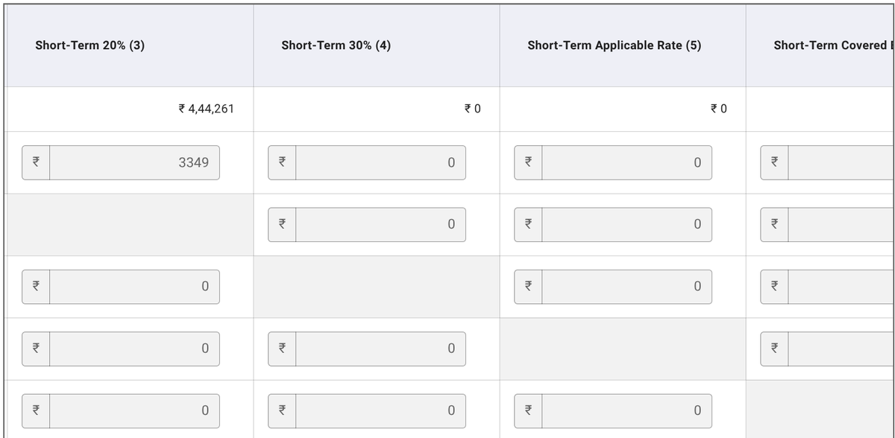Click the input field containing 3349
The height and width of the screenshot is (438, 895).
pyautogui.click(x=135, y=162)
